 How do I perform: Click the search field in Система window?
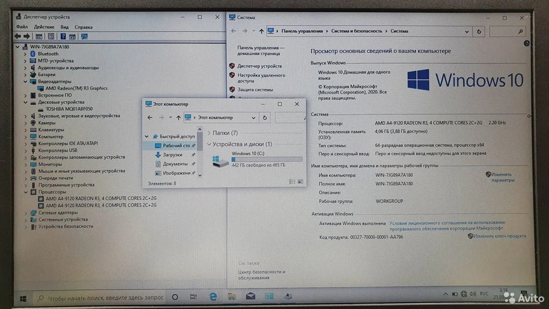tap(507, 31)
